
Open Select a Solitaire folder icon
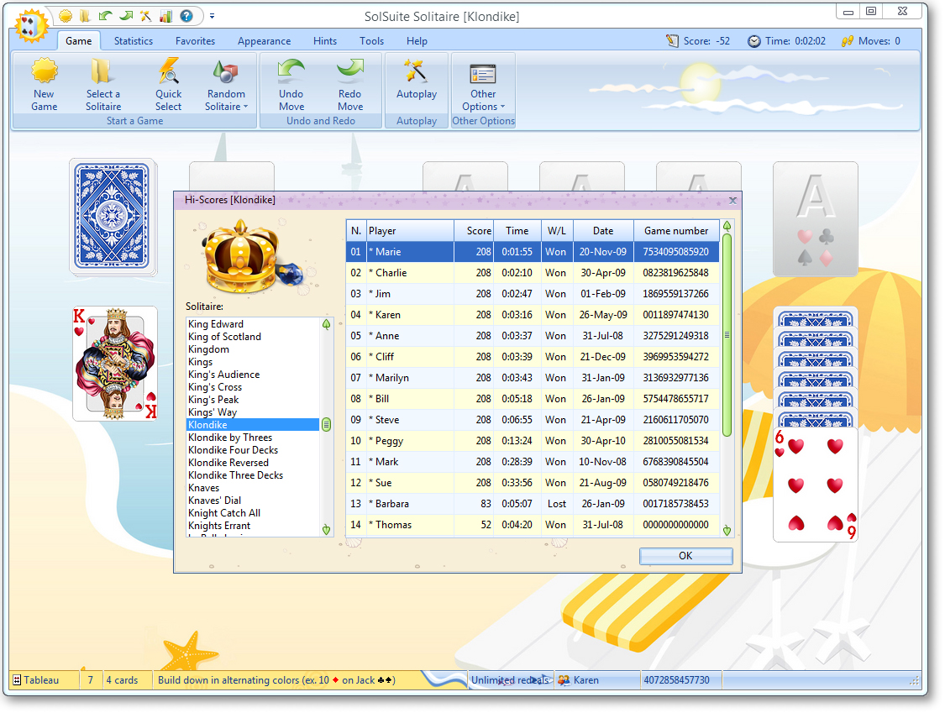[102, 71]
